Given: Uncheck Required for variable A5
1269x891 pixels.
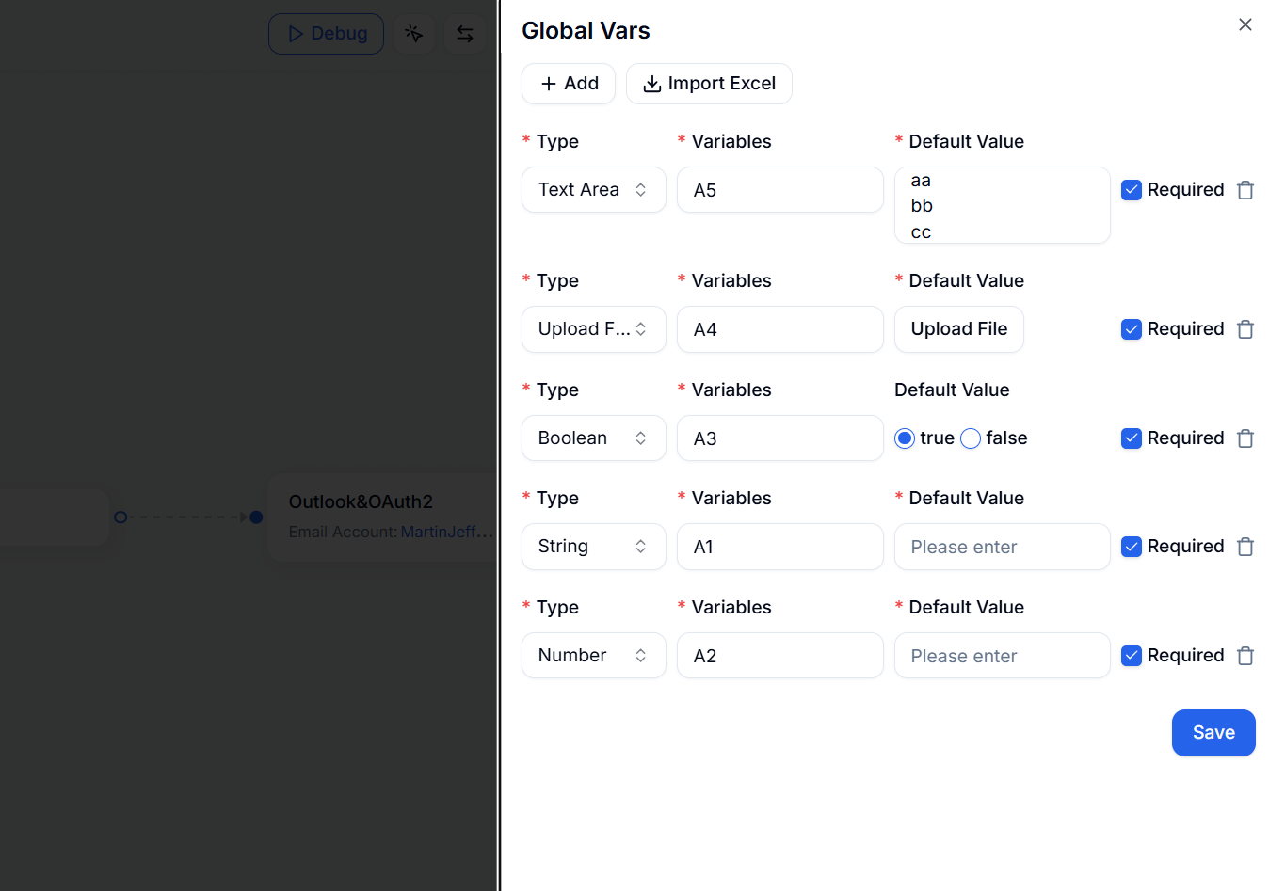Looking at the screenshot, I should pyautogui.click(x=1132, y=190).
